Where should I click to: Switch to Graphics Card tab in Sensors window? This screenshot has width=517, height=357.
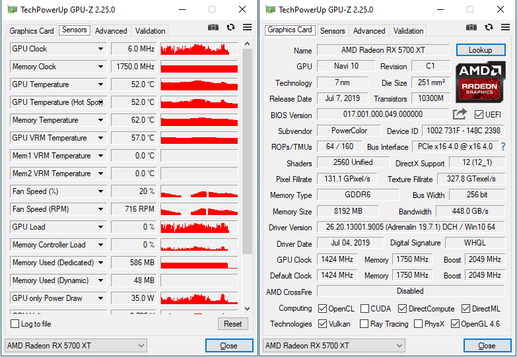click(x=32, y=30)
